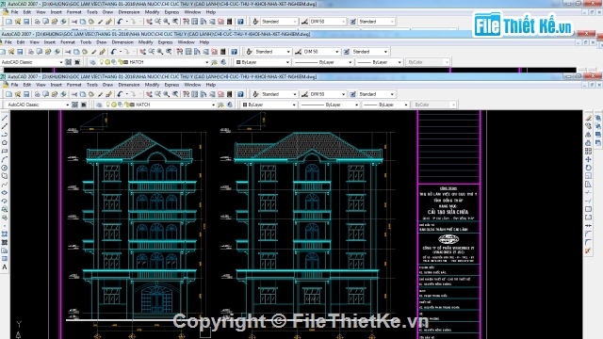
Task: Select the Multiline Text 'A' tool
Action: click(5, 267)
